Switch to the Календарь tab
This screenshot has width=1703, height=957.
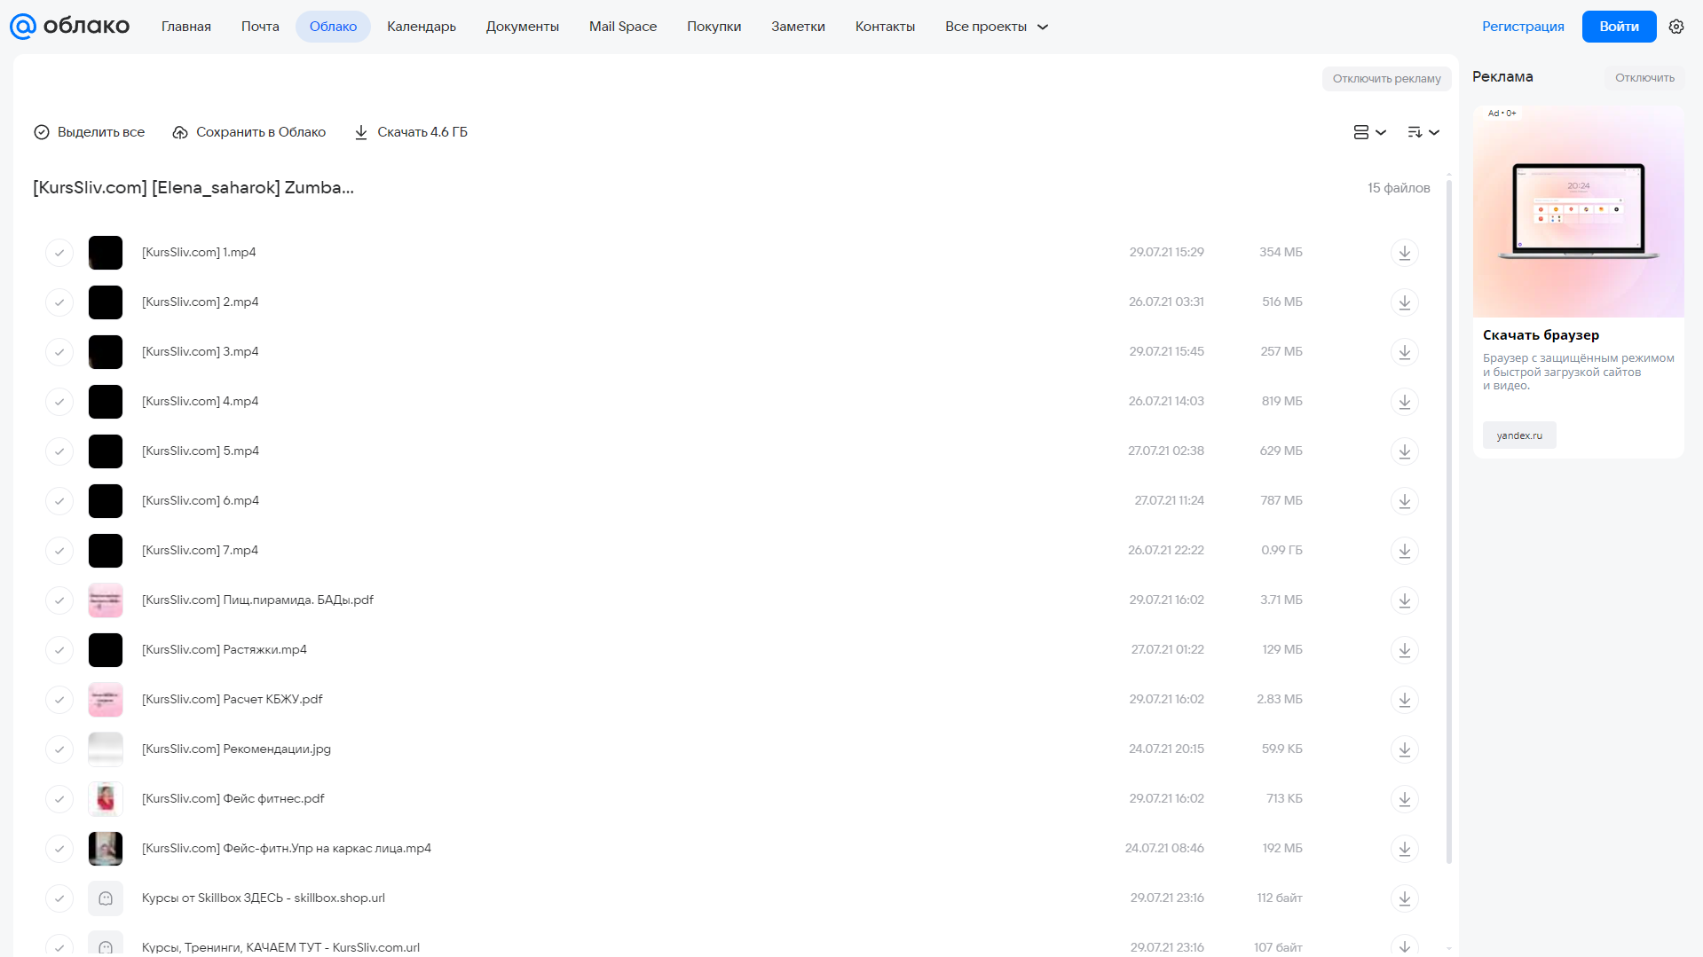(x=422, y=27)
